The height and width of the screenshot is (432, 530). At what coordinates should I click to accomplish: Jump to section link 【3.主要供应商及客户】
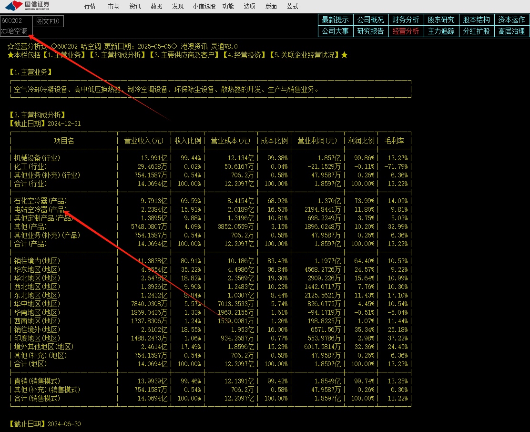[x=184, y=55]
